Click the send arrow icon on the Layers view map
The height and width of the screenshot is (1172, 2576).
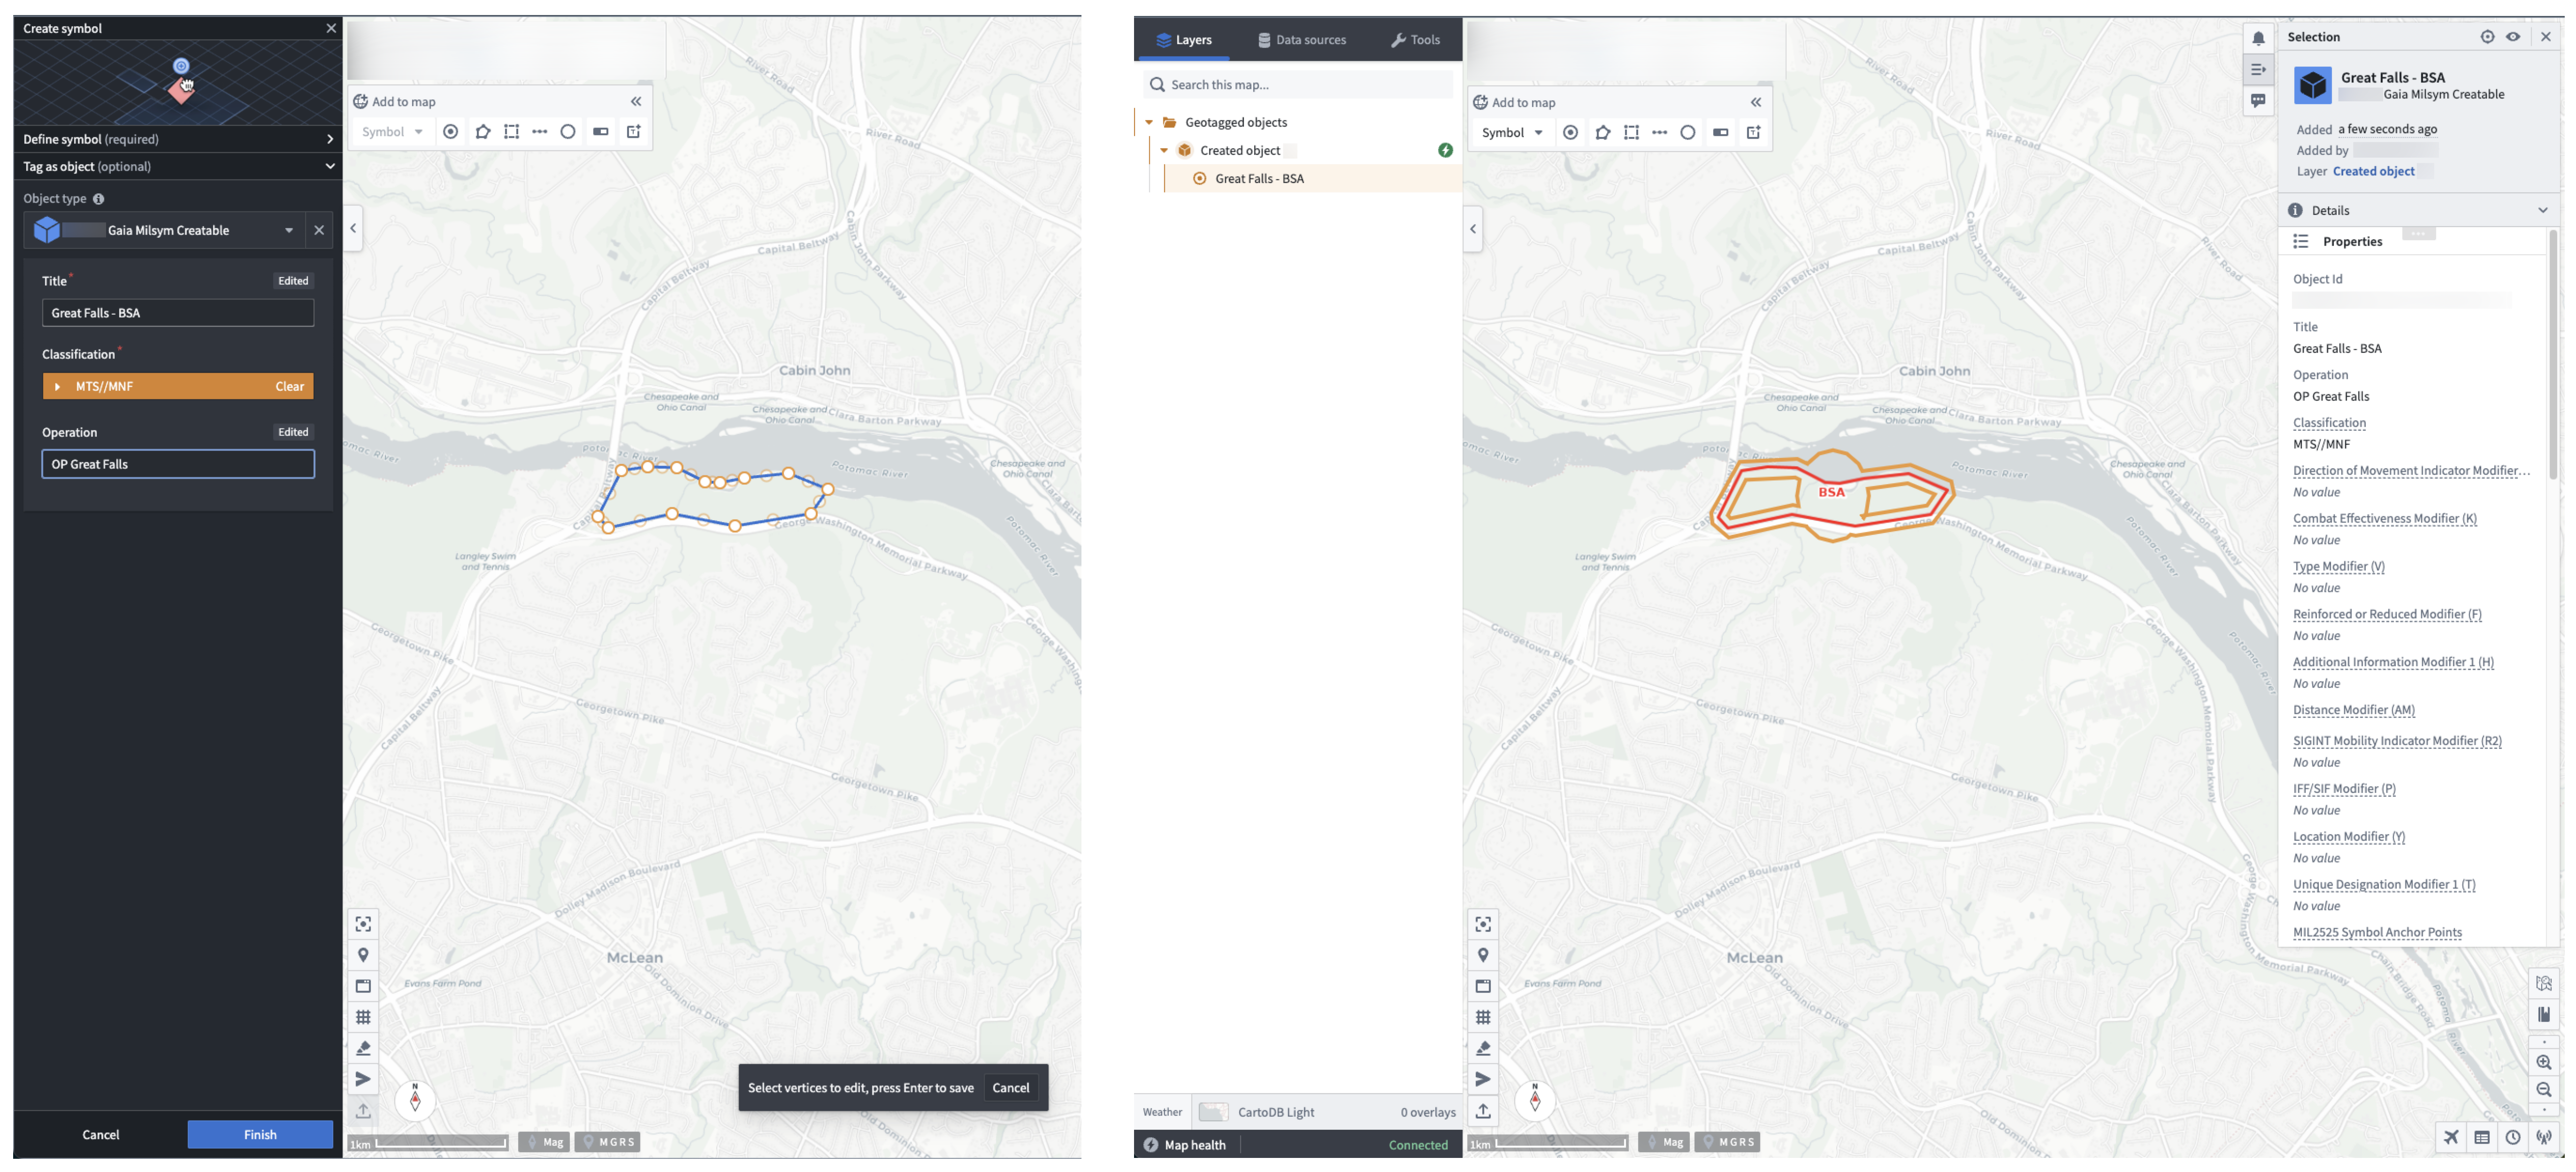coord(1483,1079)
